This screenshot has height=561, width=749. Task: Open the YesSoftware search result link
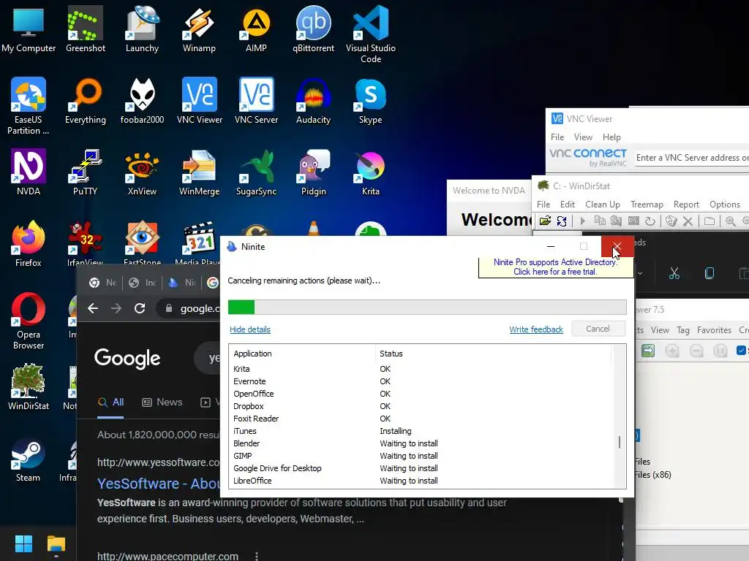[x=159, y=484]
